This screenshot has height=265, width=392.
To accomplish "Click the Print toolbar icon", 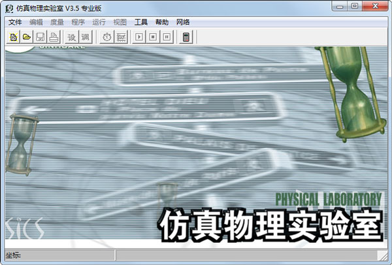I will coord(54,37).
